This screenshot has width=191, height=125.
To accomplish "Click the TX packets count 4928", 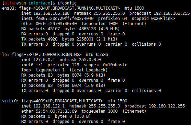I will coord(53,39).
